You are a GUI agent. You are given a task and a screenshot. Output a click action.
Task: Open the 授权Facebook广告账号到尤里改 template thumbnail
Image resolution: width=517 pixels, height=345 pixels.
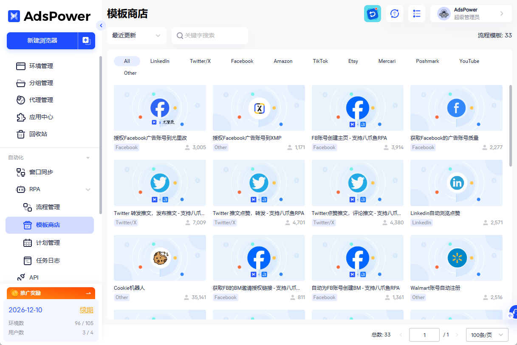(x=160, y=108)
